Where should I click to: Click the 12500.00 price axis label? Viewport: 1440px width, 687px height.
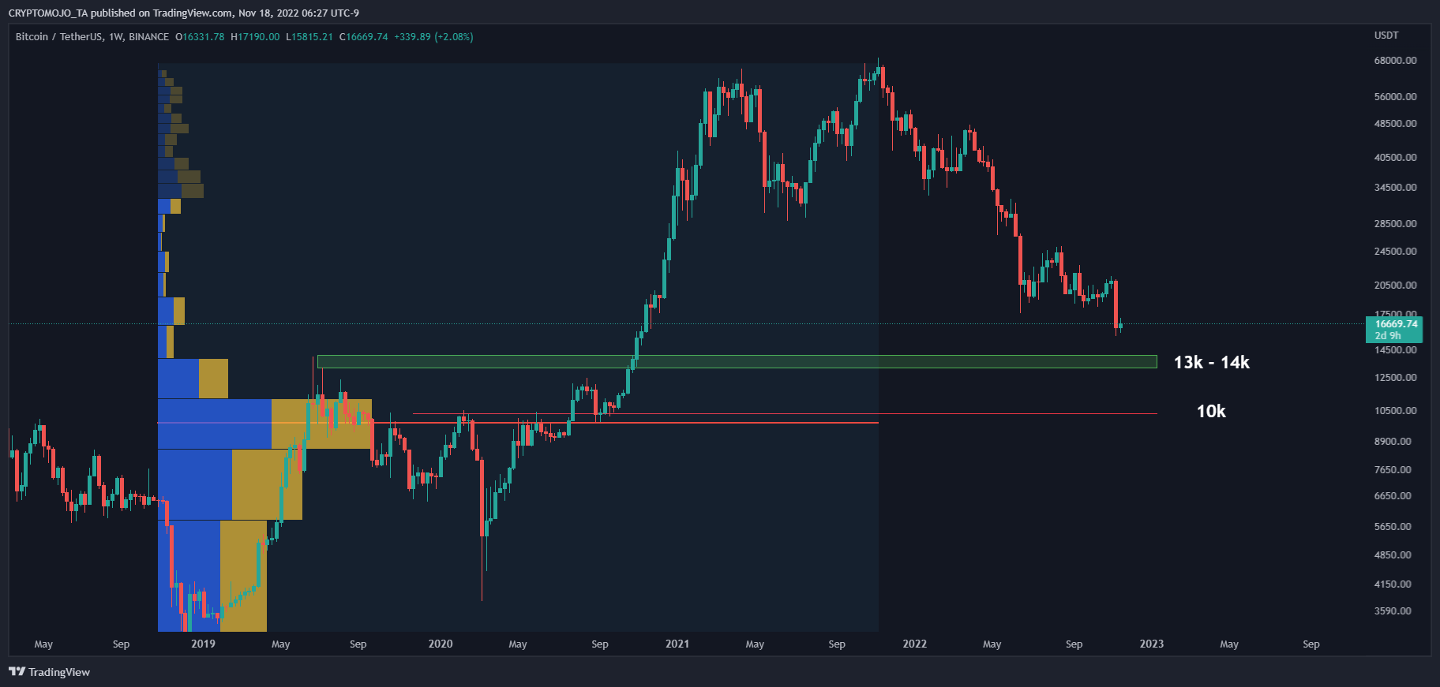(1395, 378)
